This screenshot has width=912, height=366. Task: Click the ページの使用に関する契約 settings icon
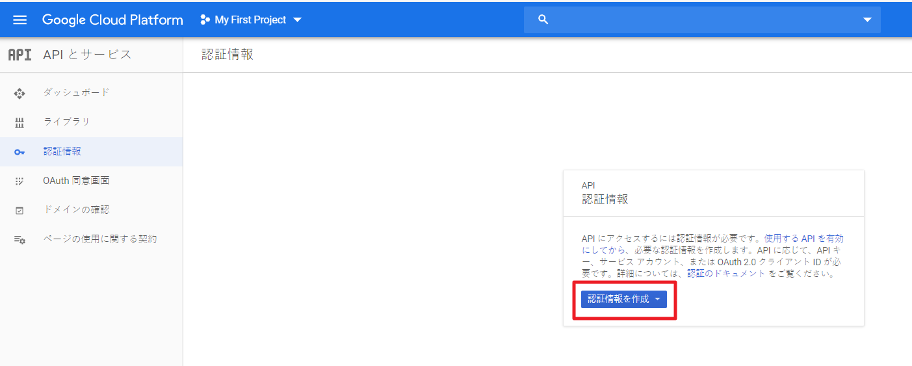coord(20,240)
